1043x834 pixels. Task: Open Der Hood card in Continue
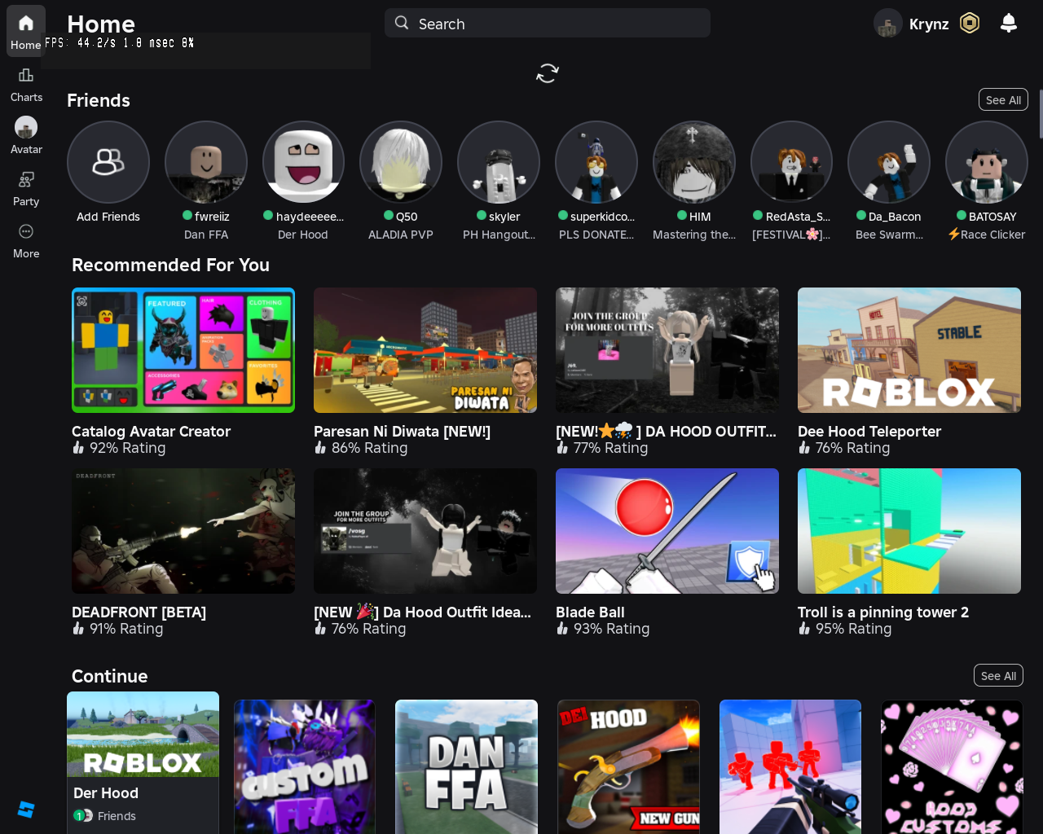pyautogui.click(x=143, y=762)
